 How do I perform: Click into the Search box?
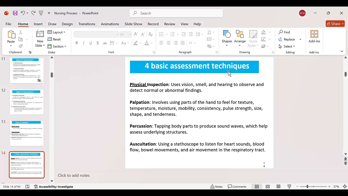click(x=176, y=13)
